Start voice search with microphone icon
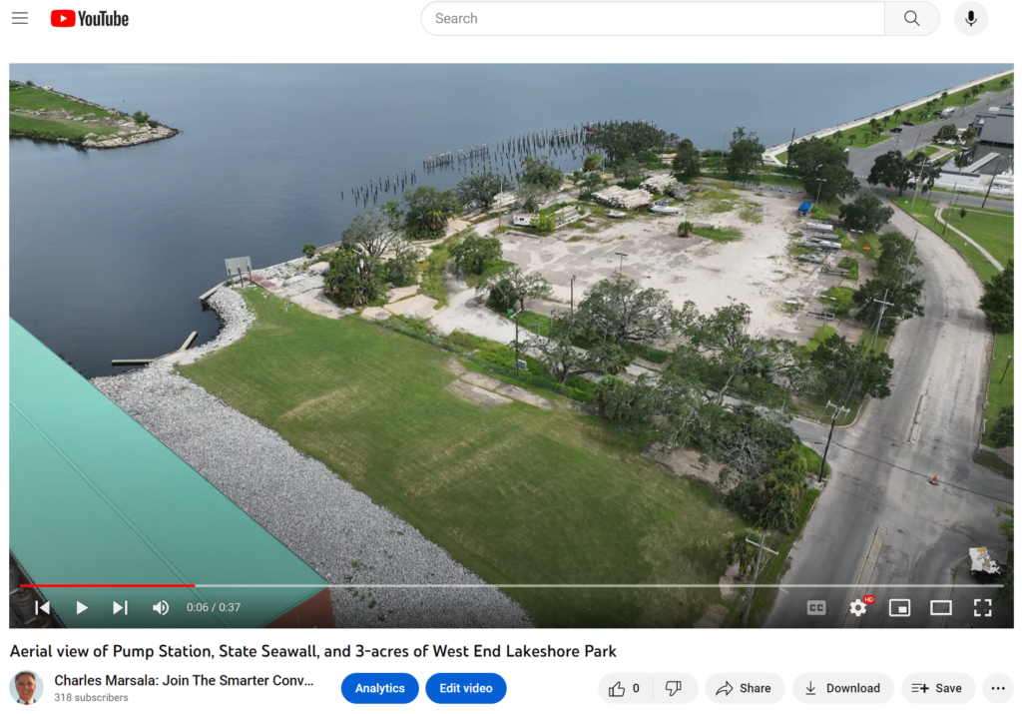The height and width of the screenshot is (714, 1022). pyautogui.click(x=970, y=18)
